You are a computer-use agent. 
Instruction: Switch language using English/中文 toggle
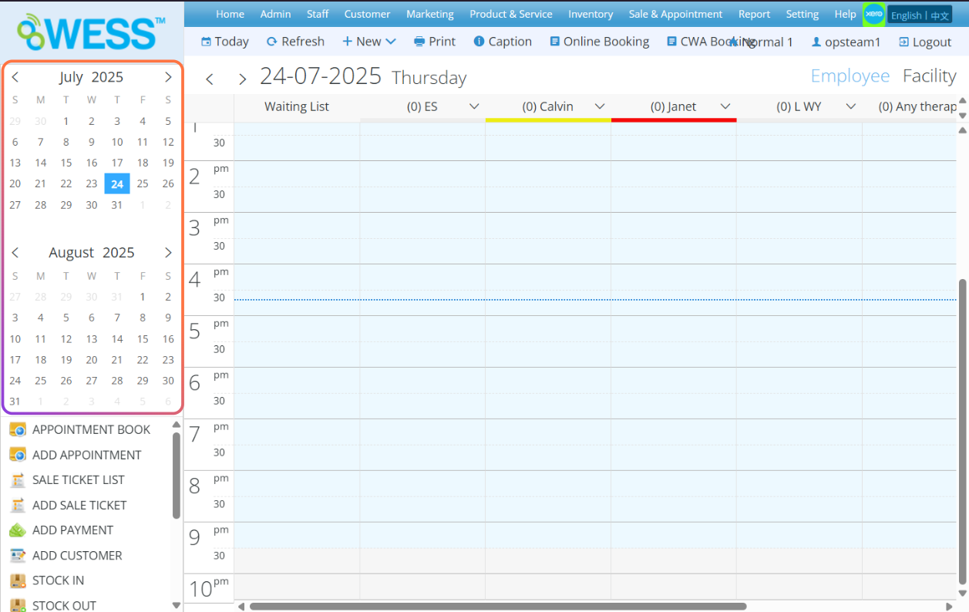tap(920, 15)
